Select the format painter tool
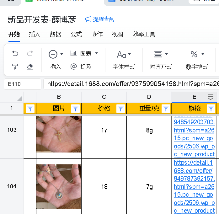Screen dimensions: 219x214 [15, 67]
